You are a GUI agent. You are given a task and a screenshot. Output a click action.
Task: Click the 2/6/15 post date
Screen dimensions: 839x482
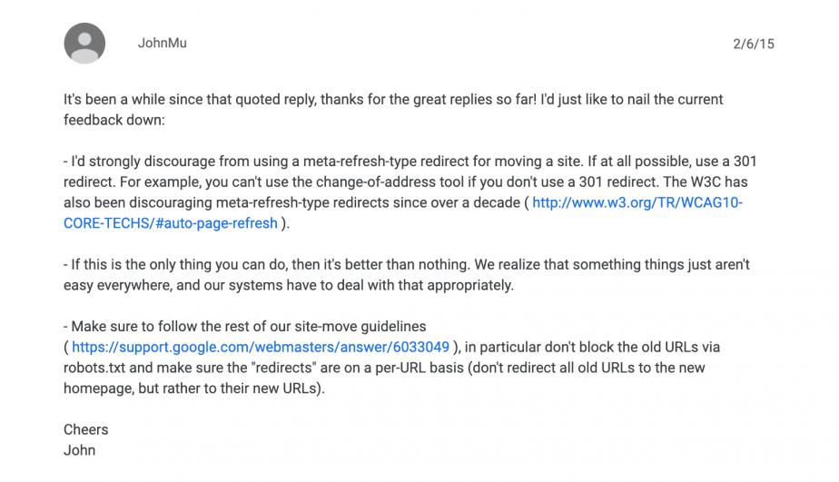pos(754,44)
